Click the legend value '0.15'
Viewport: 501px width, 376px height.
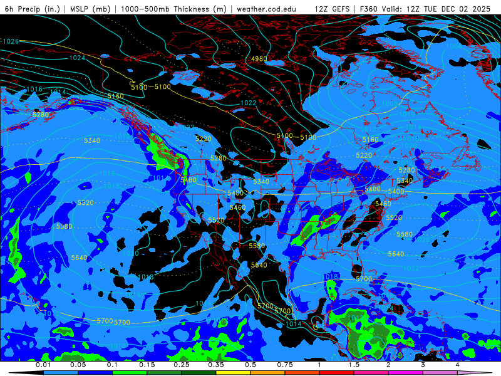[147, 365]
